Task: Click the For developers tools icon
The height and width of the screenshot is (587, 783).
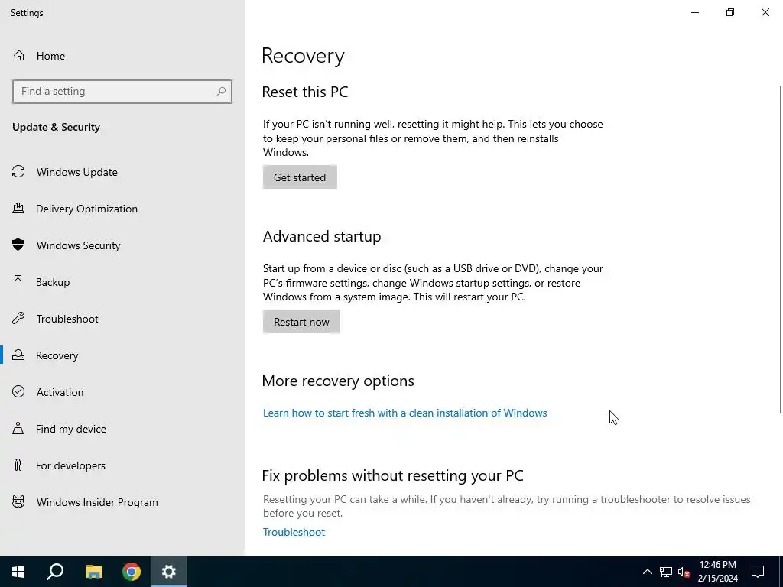Action: click(18, 465)
